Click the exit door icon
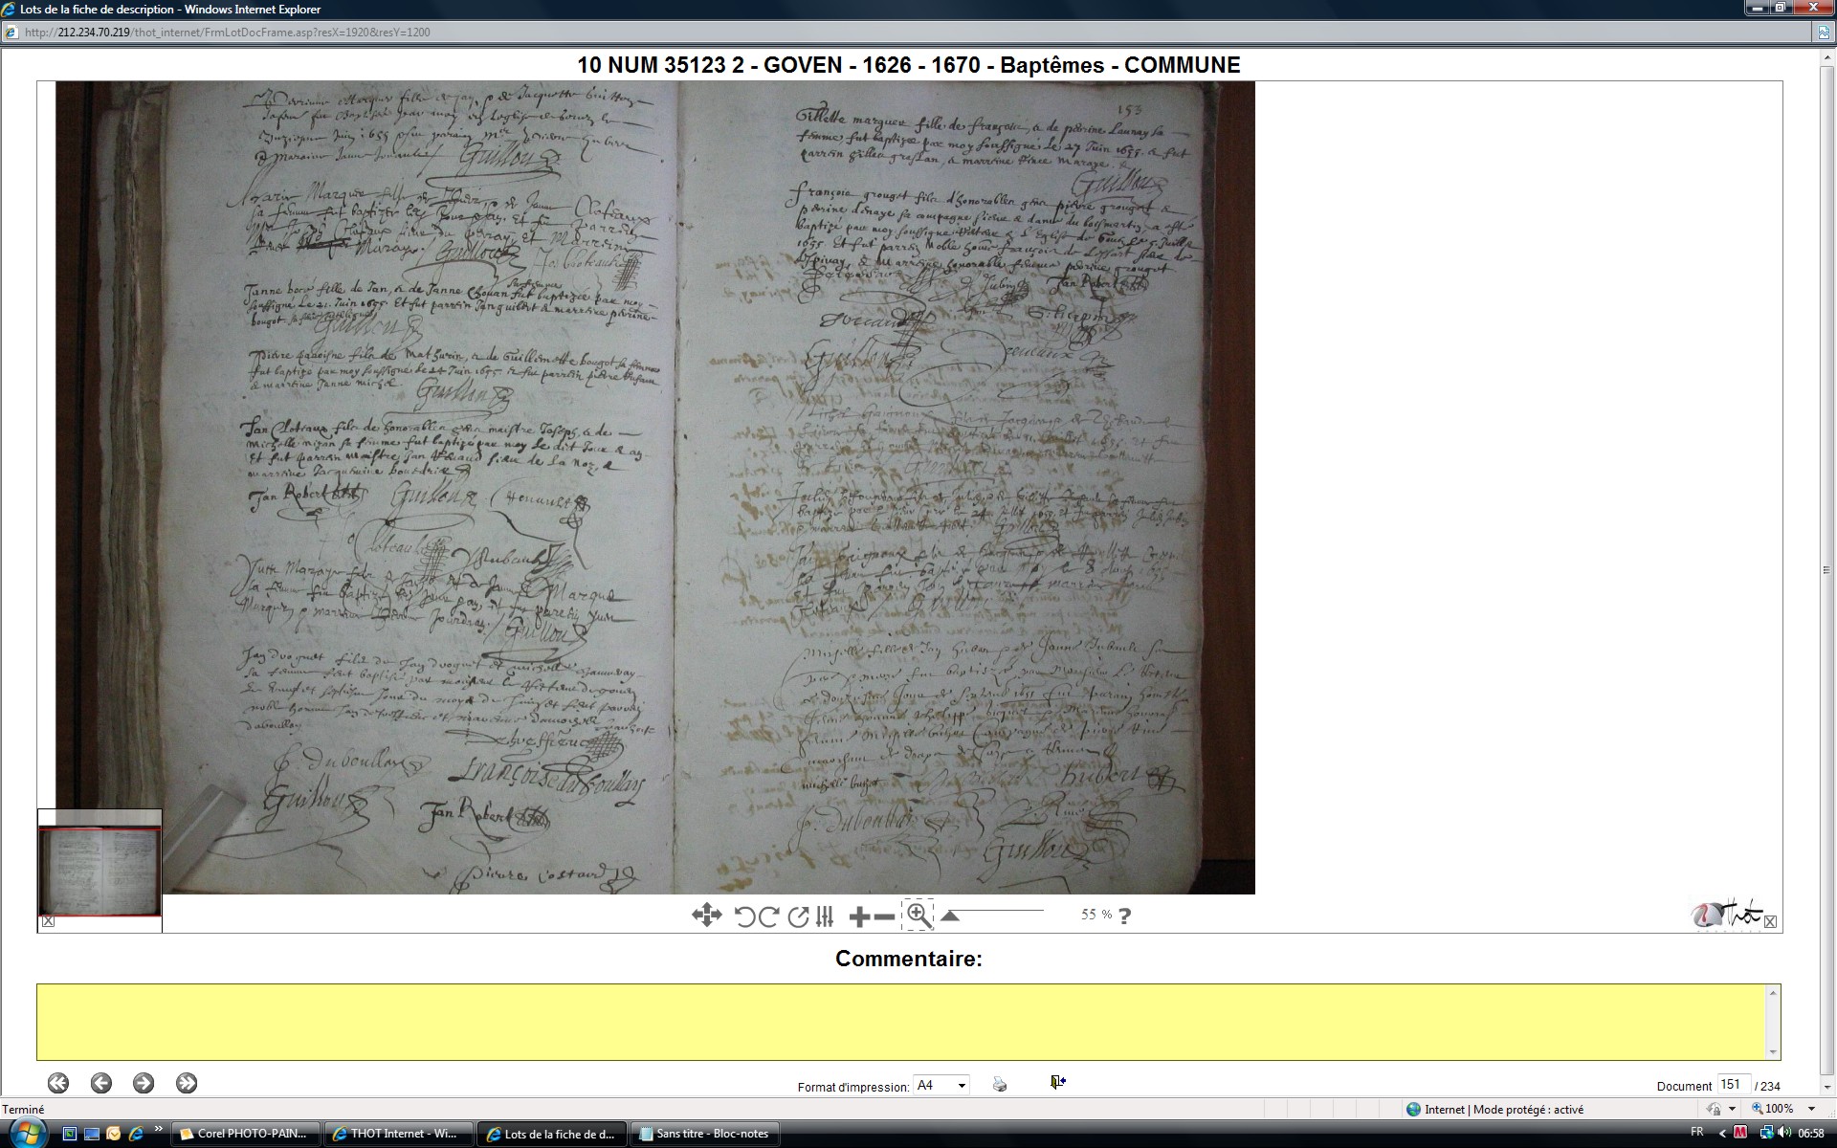The image size is (1837, 1148). point(1057,1082)
